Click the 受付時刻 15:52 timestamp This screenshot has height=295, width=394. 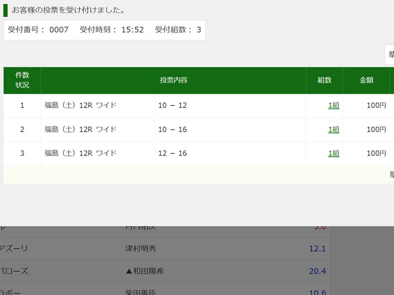pos(112,30)
